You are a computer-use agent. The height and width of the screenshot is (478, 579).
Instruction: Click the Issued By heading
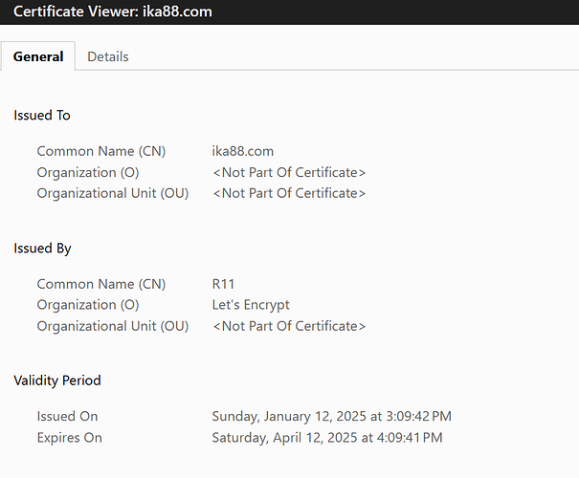tap(42, 248)
